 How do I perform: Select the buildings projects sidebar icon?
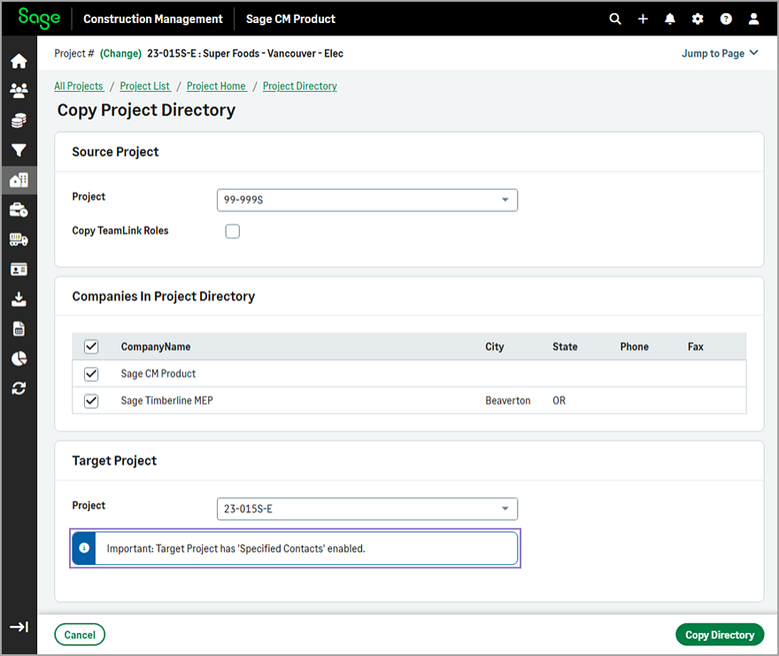tap(19, 179)
